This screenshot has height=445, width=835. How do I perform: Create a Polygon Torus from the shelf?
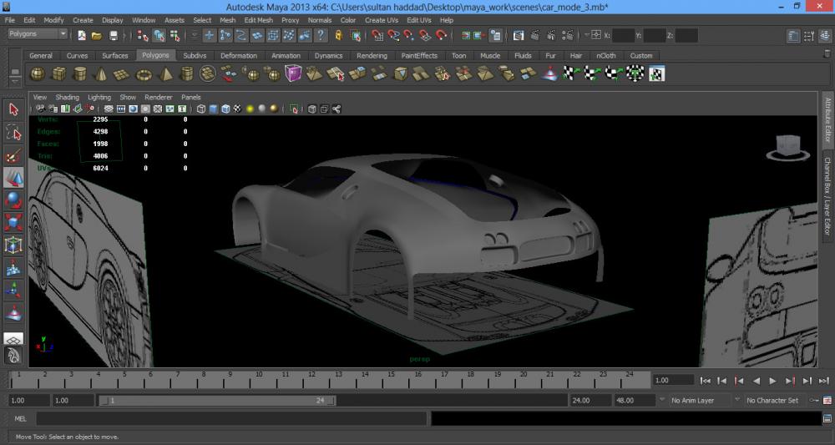click(x=143, y=74)
